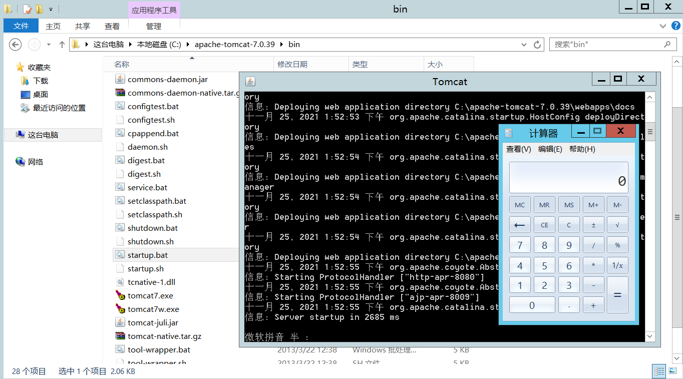Switch to large icons view in status bar
The height and width of the screenshot is (379, 683).
tap(672, 371)
